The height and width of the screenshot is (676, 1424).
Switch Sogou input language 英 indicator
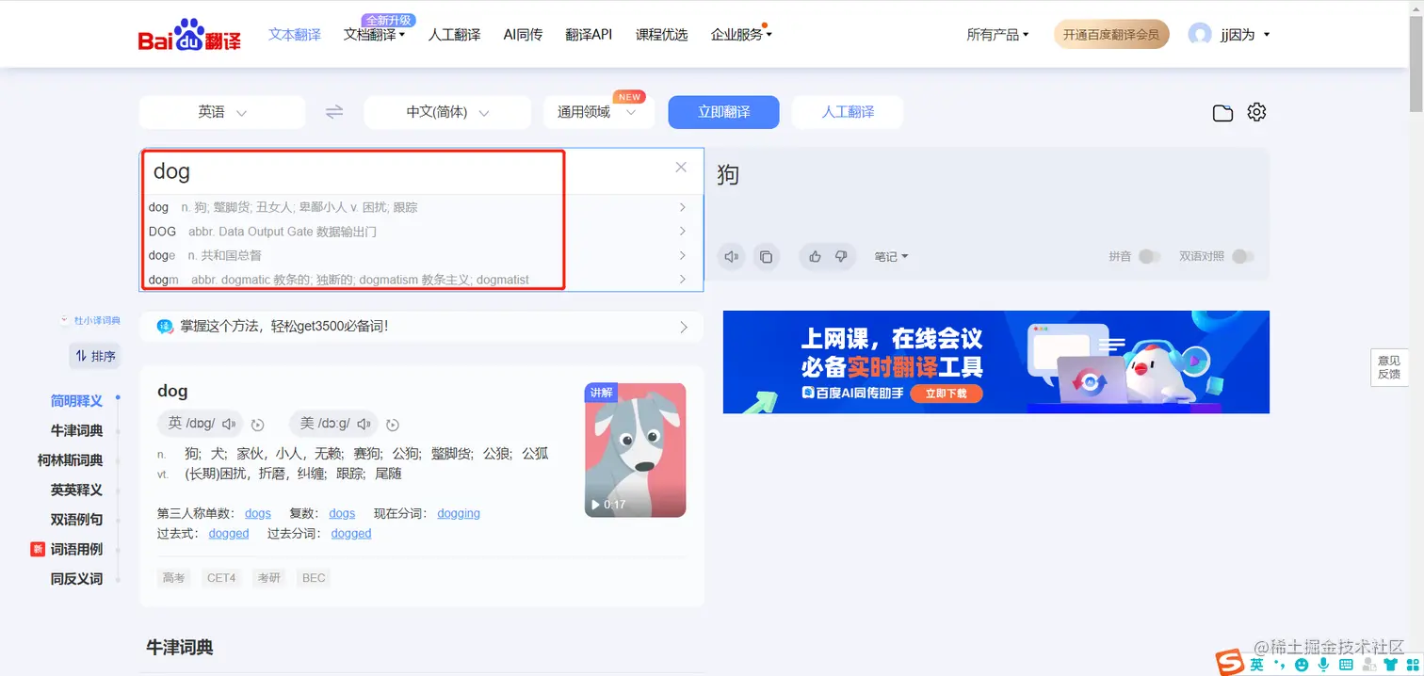(1257, 665)
